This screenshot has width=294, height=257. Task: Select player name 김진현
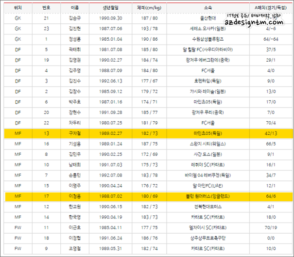click(x=75, y=29)
